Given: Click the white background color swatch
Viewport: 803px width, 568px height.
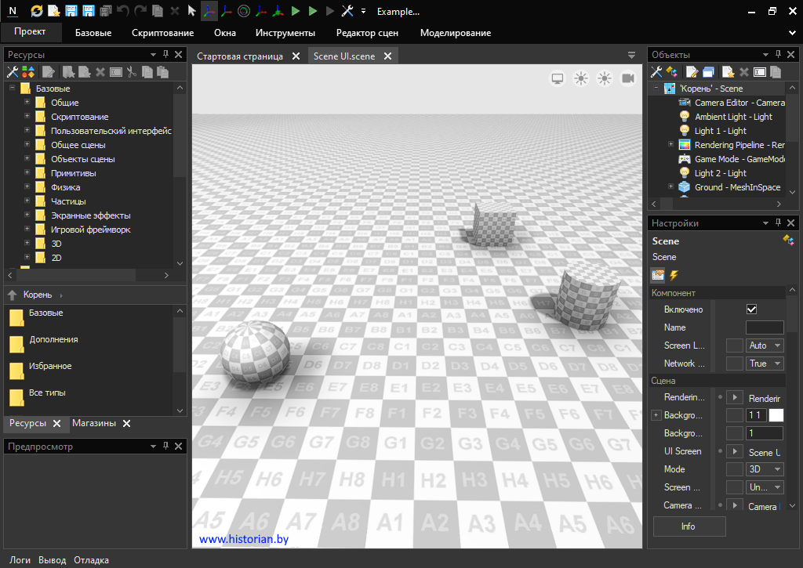Looking at the screenshot, I should click(x=776, y=415).
